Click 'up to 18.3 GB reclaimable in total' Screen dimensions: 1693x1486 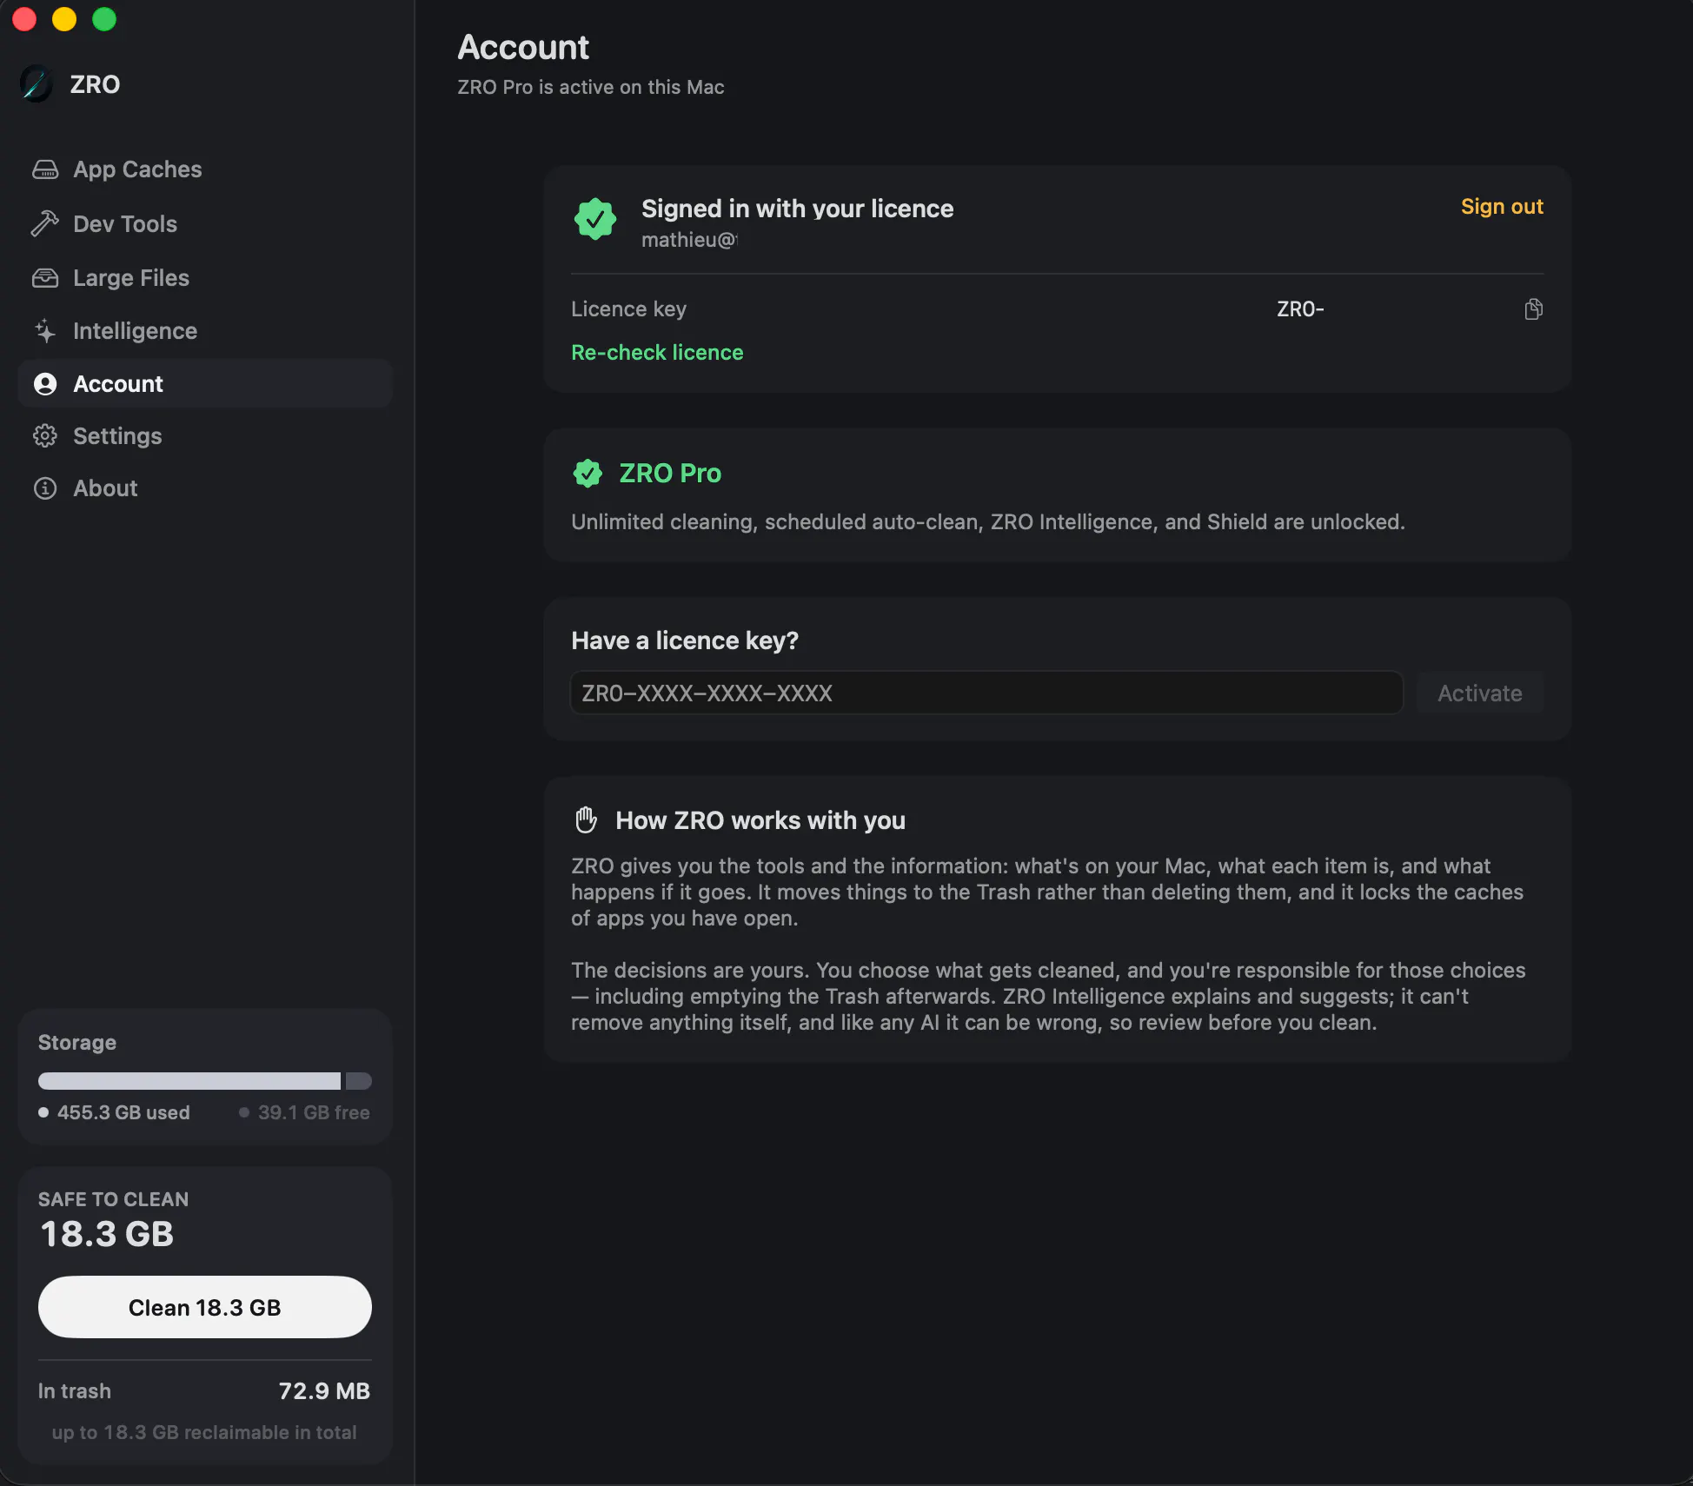204,1433
